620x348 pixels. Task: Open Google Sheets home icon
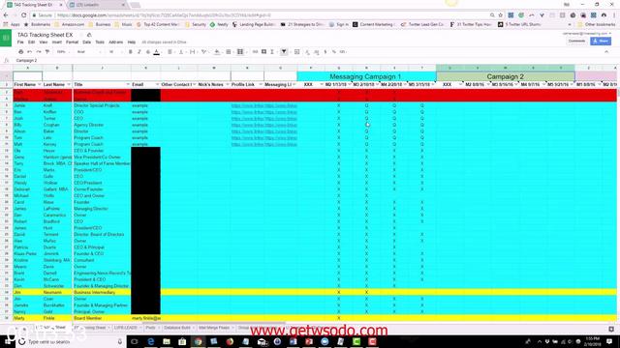(x=6, y=38)
